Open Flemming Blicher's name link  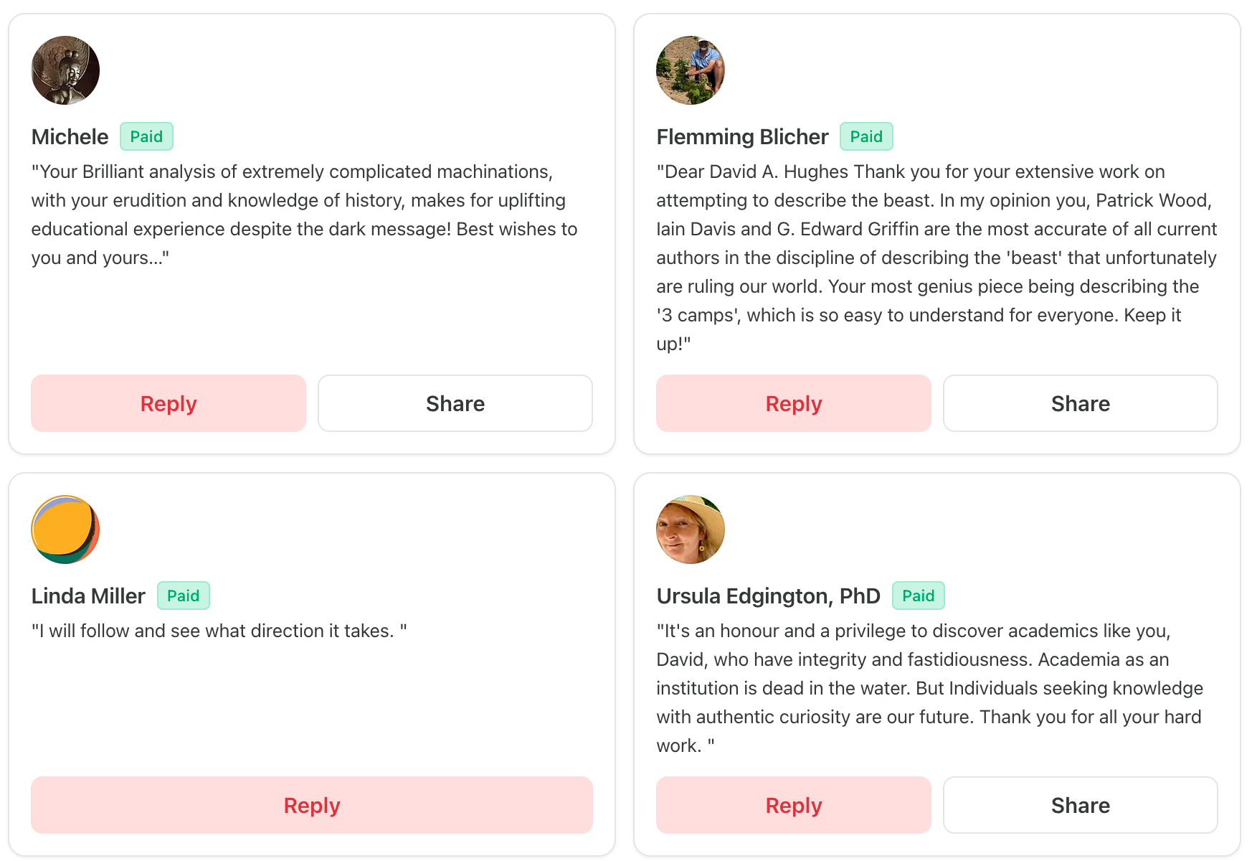tap(742, 136)
